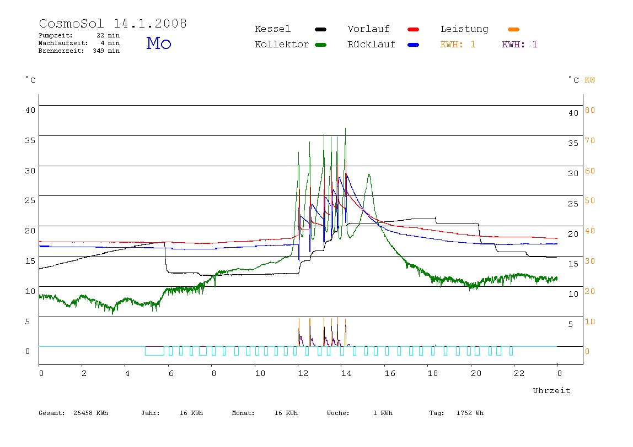Viewport: 633px width, 447px height.
Task: Click the black "30" tick on right temperature axis
Action: pyautogui.click(x=573, y=173)
